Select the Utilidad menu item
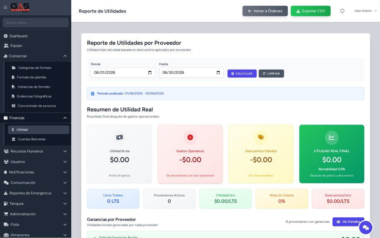This screenshot has height=238, width=380. coord(39,130)
